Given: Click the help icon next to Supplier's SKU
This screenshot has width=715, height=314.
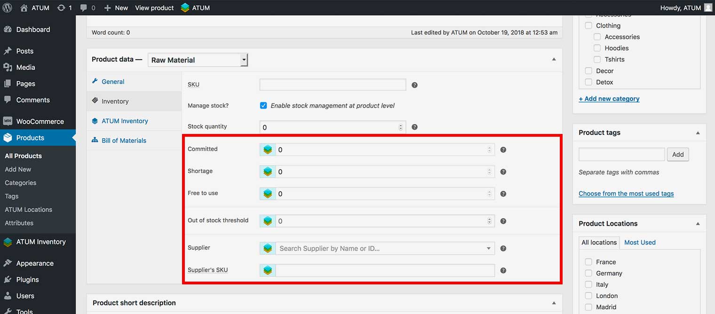Looking at the screenshot, I should 503,270.
